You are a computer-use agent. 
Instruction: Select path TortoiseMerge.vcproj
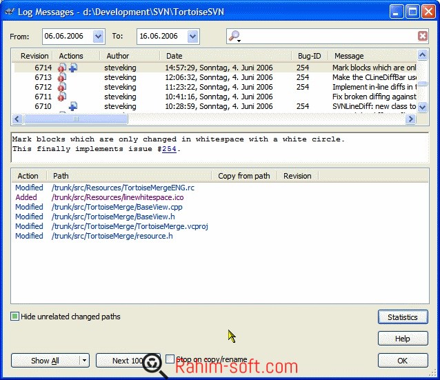pyautogui.click(x=130, y=226)
